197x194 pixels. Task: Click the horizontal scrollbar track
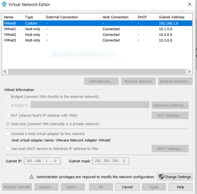[x=97, y=72]
